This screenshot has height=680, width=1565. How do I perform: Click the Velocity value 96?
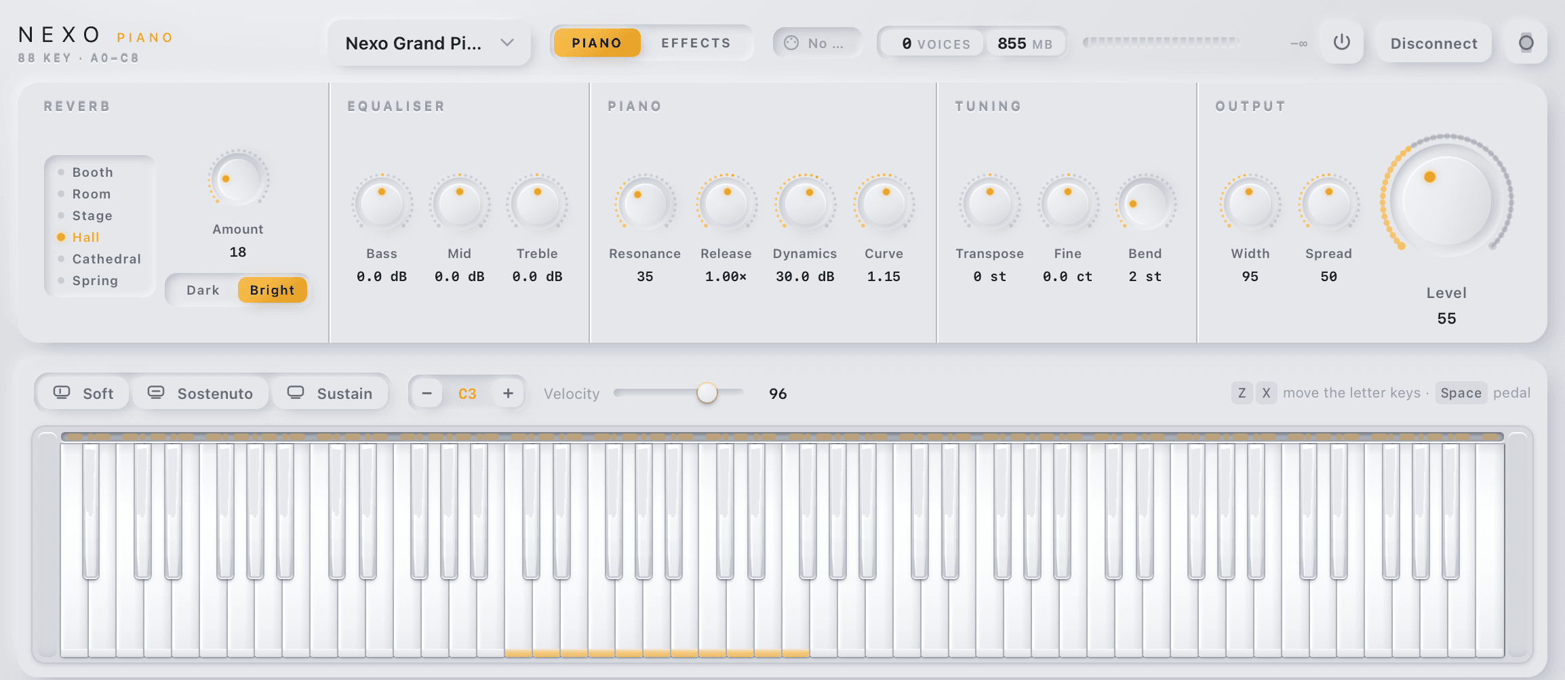pos(778,394)
